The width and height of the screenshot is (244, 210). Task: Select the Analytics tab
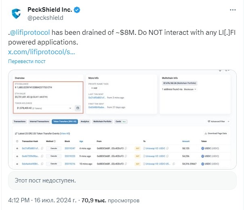point(85,121)
